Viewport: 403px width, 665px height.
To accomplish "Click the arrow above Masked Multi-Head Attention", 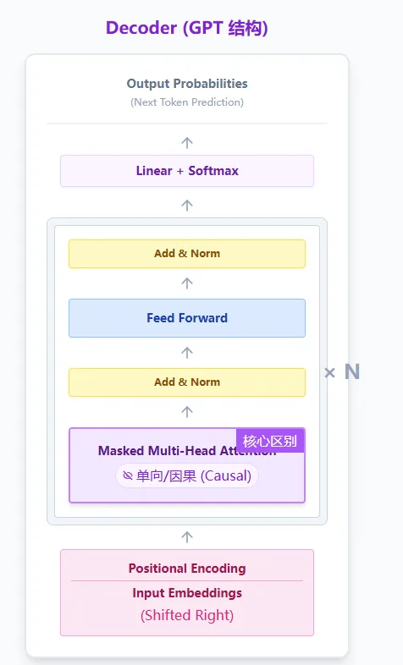I will tap(187, 412).
